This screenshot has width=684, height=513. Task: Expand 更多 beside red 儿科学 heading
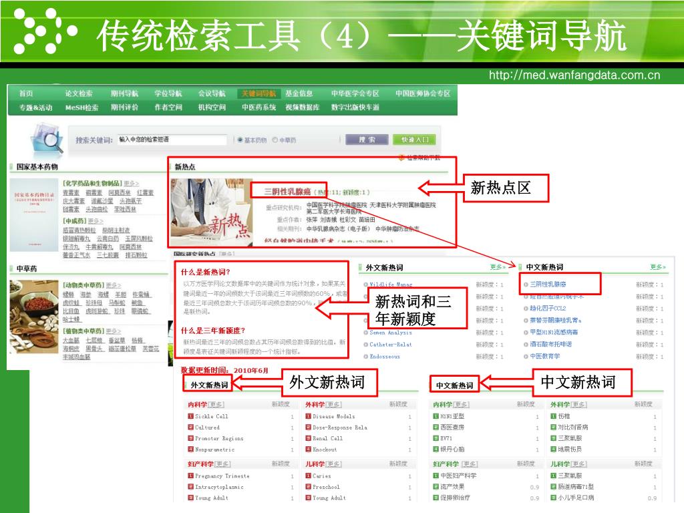(x=334, y=464)
